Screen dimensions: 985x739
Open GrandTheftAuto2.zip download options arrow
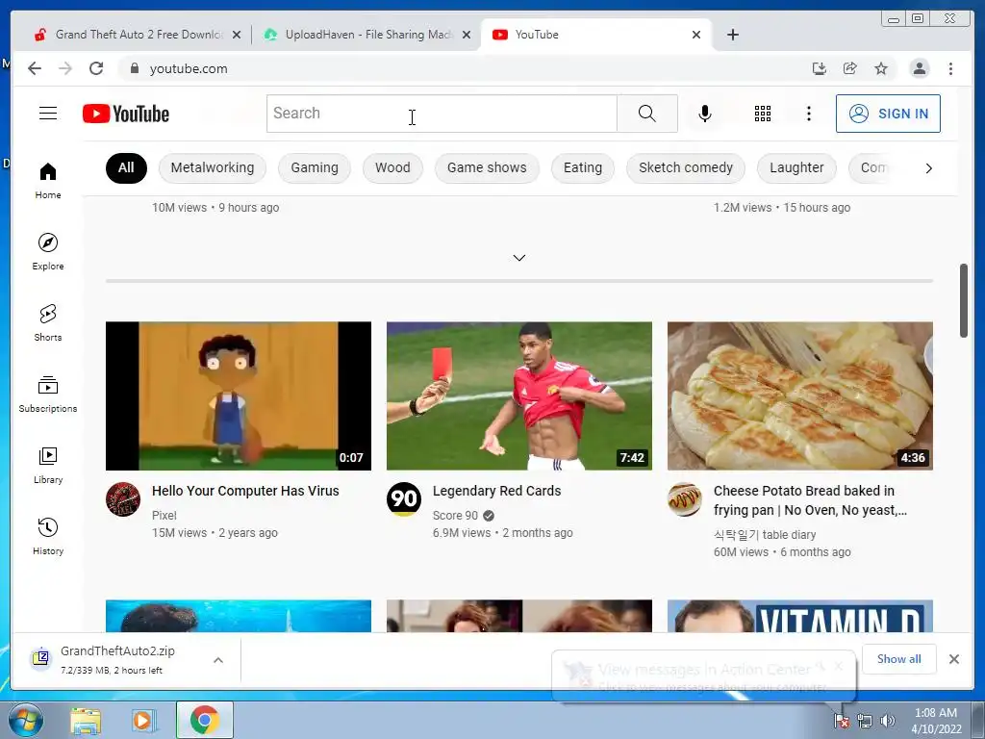[x=218, y=660]
